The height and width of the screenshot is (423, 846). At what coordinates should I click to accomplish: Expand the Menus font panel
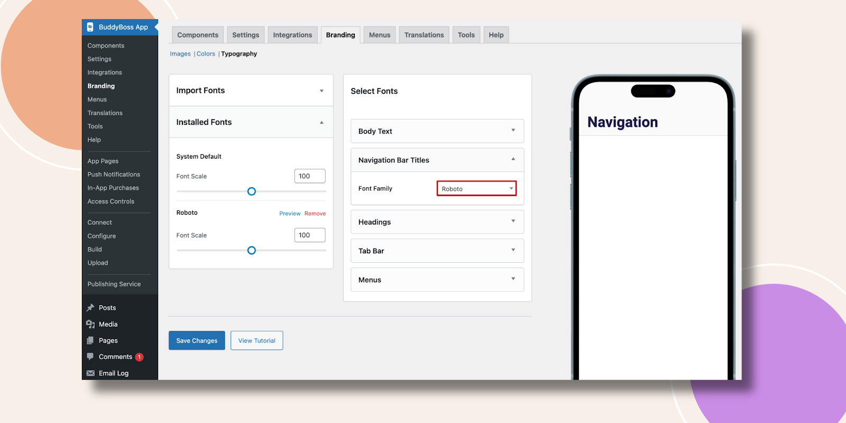click(x=437, y=280)
